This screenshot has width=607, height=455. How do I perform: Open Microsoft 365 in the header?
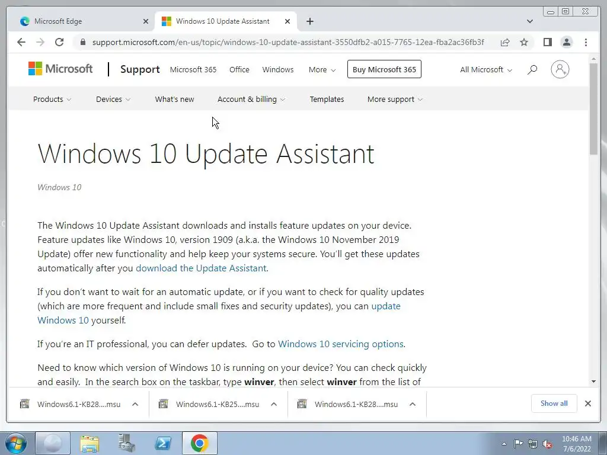193,70
